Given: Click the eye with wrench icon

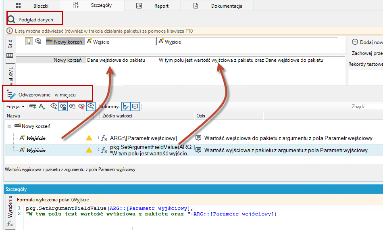Looking at the screenshot, I should coord(54,107).
